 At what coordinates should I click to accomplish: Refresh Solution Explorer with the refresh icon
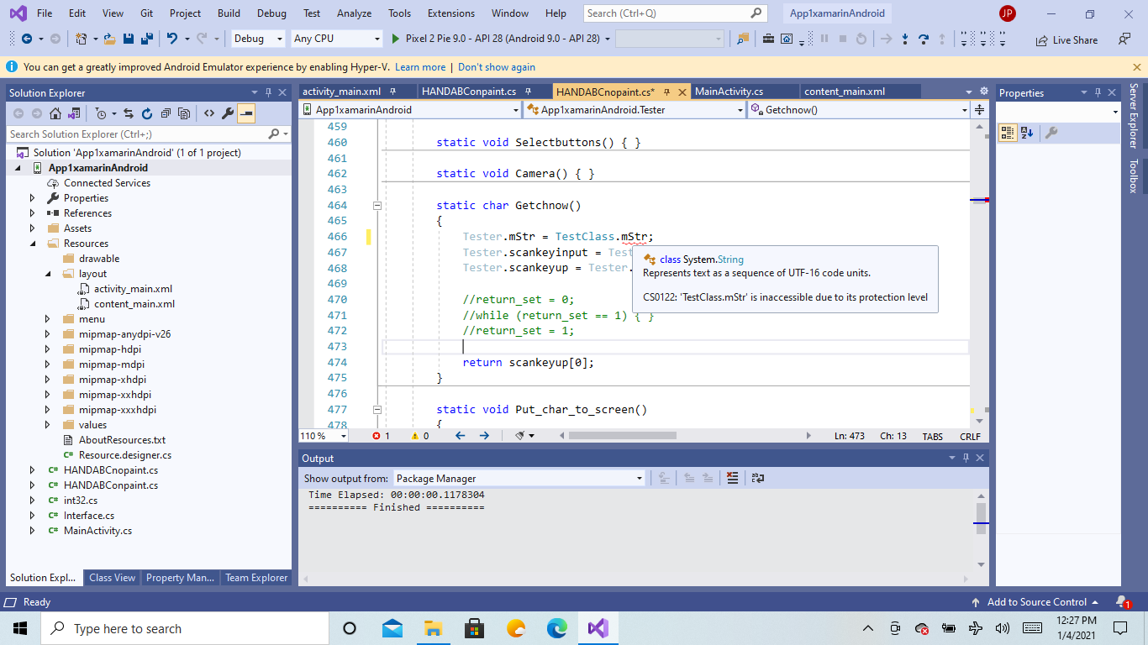click(x=147, y=113)
